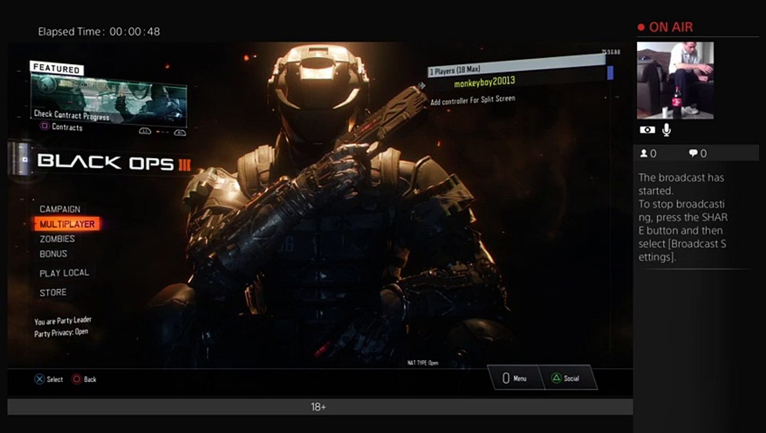Click the broadcast camera icon
This screenshot has width=766, height=433.
point(647,130)
